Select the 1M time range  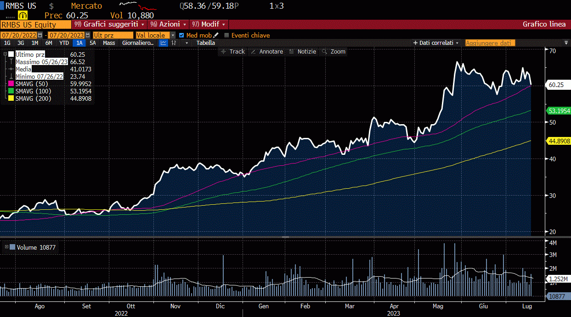pos(35,43)
